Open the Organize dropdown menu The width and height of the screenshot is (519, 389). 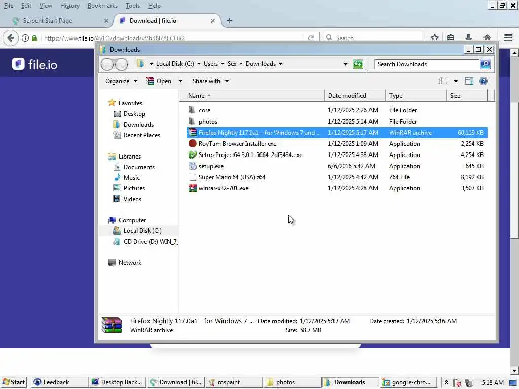(121, 81)
